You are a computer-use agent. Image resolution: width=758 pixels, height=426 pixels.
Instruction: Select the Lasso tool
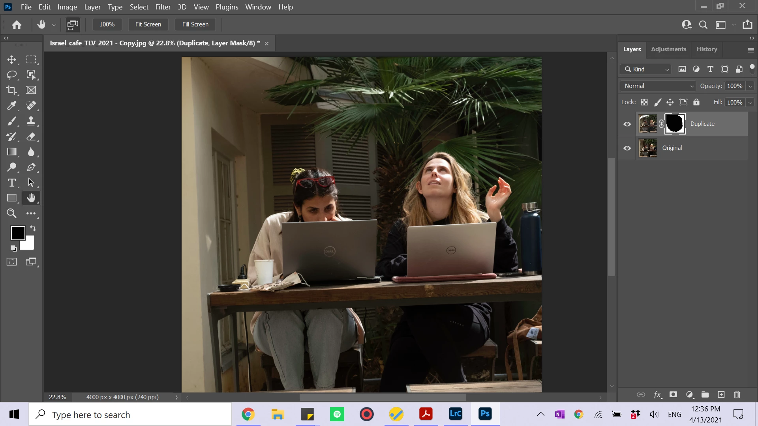[x=11, y=75]
